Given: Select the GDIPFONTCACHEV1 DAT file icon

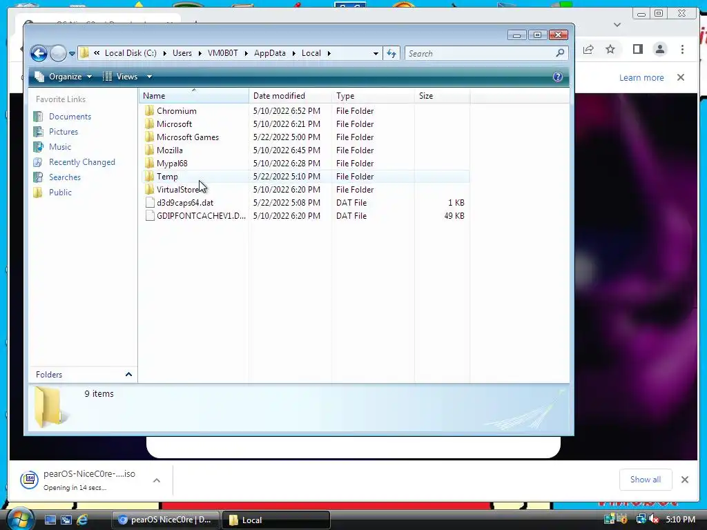Looking at the screenshot, I should (150, 216).
